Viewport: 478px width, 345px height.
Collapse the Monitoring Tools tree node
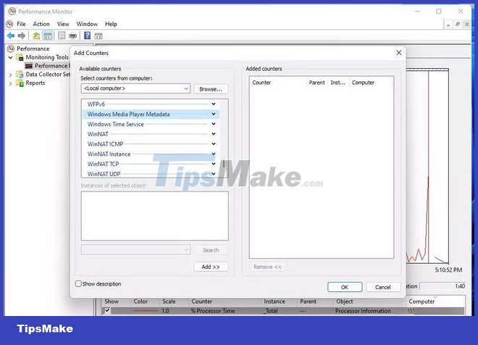point(11,57)
